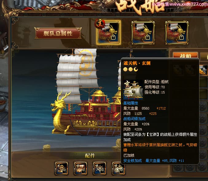The image size is (208, 181).
Task: Select the middle warship slot
Action: (x=143, y=33)
